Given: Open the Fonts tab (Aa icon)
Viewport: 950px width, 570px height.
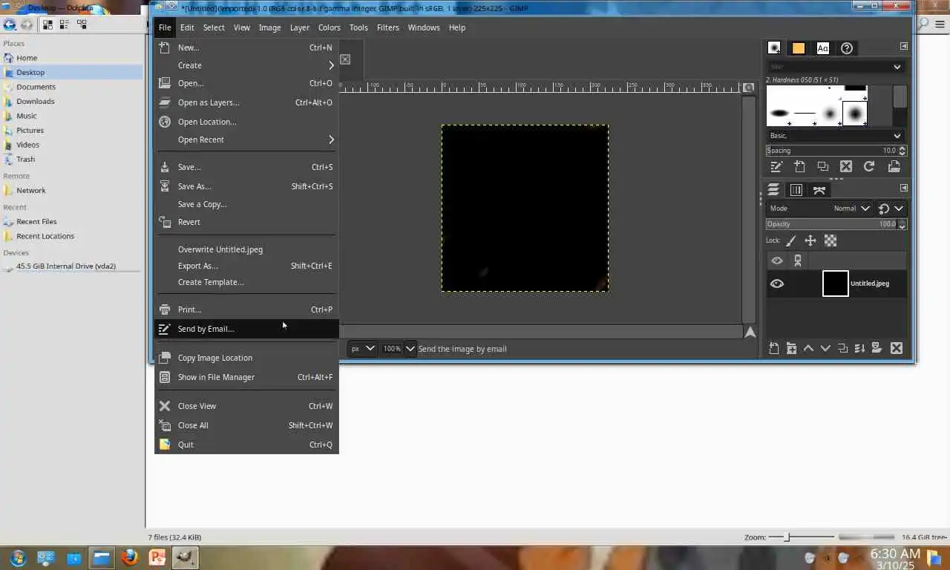Looking at the screenshot, I should [822, 47].
